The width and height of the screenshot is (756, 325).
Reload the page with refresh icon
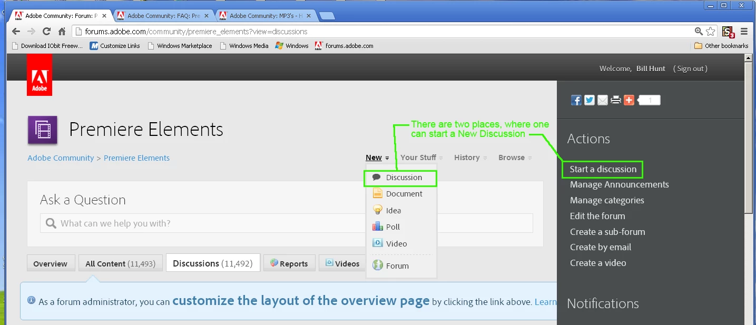[x=47, y=32]
